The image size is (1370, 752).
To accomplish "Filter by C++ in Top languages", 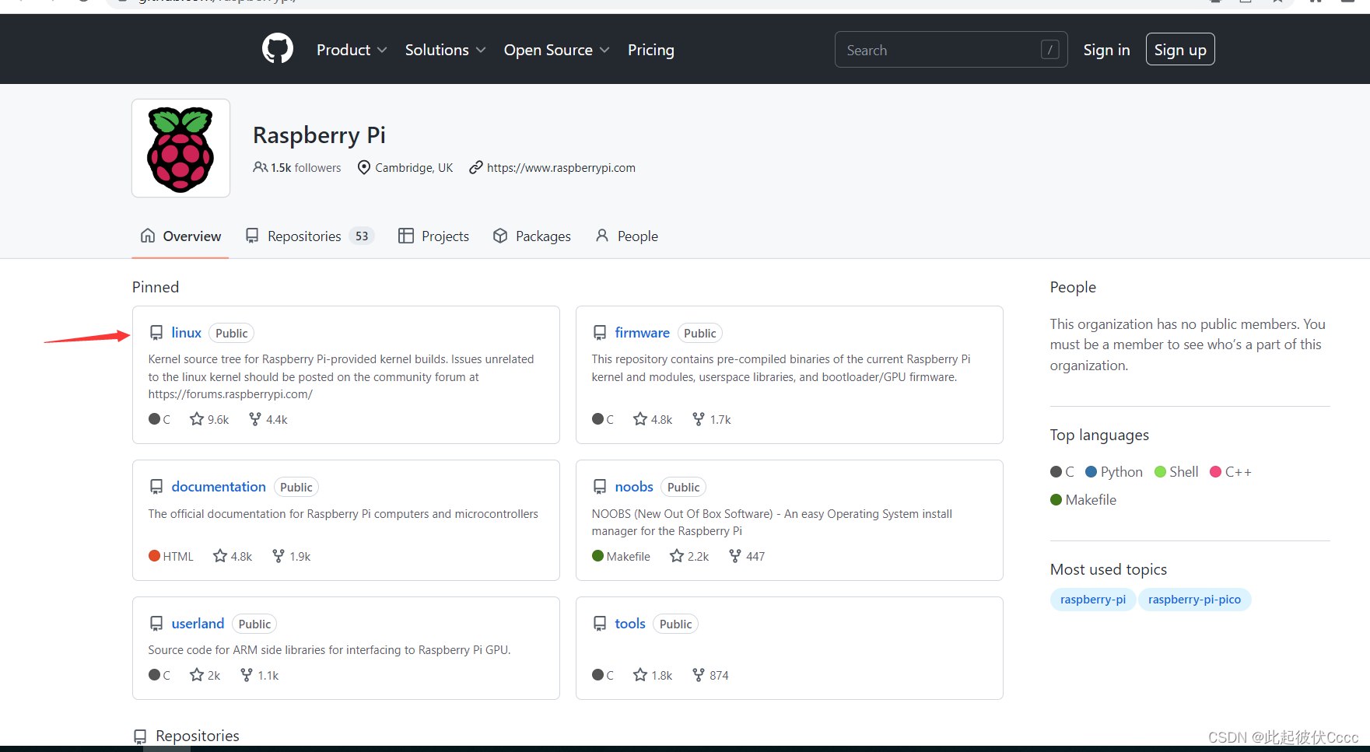I will (x=1231, y=472).
